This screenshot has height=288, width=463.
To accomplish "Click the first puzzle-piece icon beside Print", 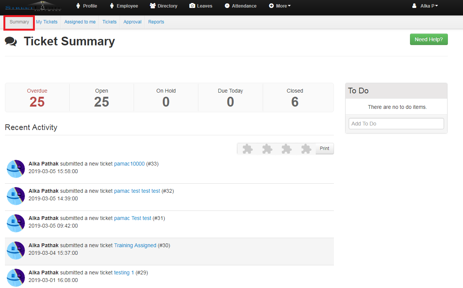I will [247, 149].
